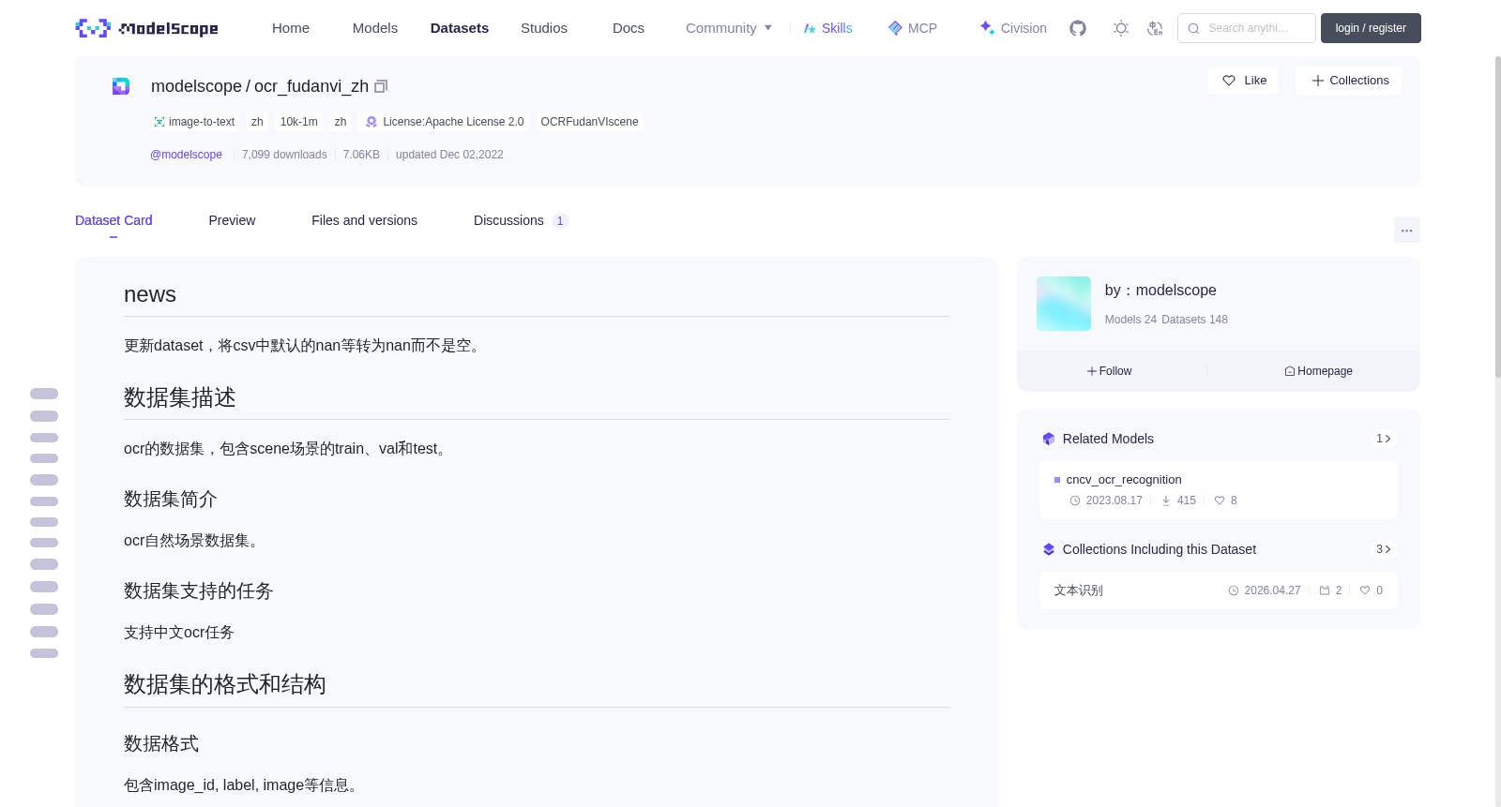The height and width of the screenshot is (807, 1501).
Task: Click the 'updated Dec 02,2022' text
Action: (x=449, y=155)
